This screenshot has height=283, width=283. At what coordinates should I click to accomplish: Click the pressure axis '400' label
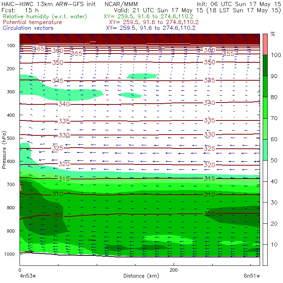click(11, 115)
